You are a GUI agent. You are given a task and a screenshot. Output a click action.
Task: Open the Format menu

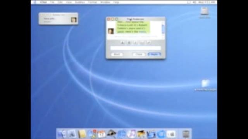tap(93, 2)
